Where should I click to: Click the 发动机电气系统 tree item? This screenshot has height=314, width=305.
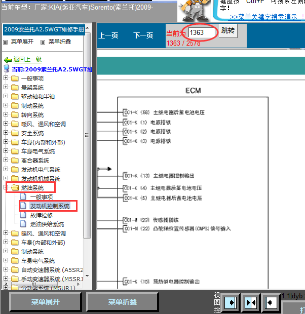[x=41, y=170]
